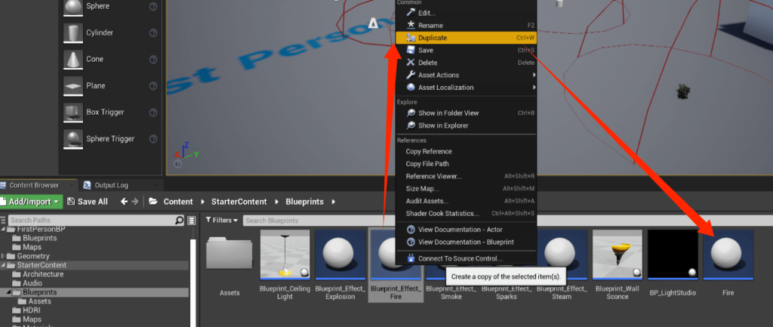The image size is (773, 327).
Task: Select Show in Explorer
Action: [466, 125]
